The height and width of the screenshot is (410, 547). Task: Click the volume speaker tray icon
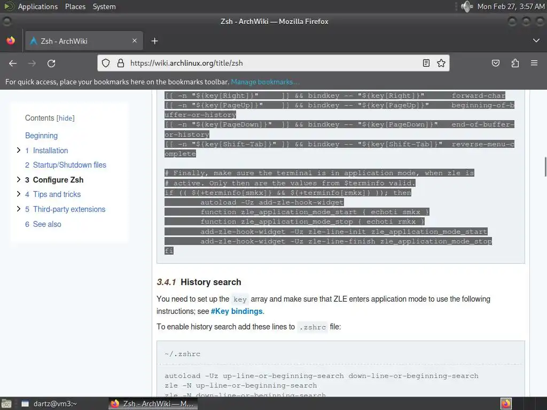[x=466, y=6]
